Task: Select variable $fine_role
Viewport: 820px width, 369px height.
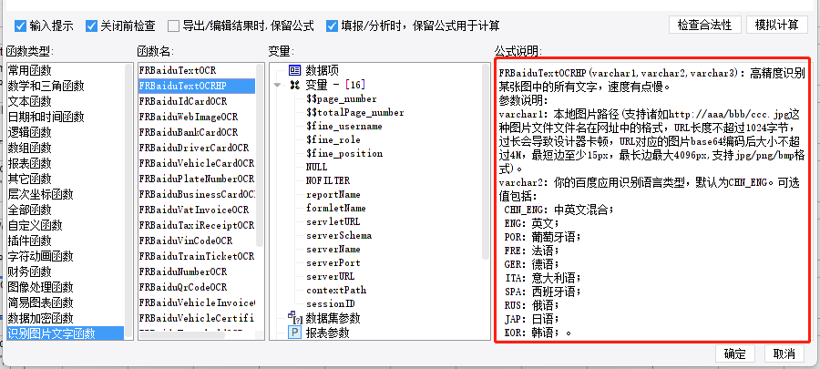Action: (x=333, y=139)
